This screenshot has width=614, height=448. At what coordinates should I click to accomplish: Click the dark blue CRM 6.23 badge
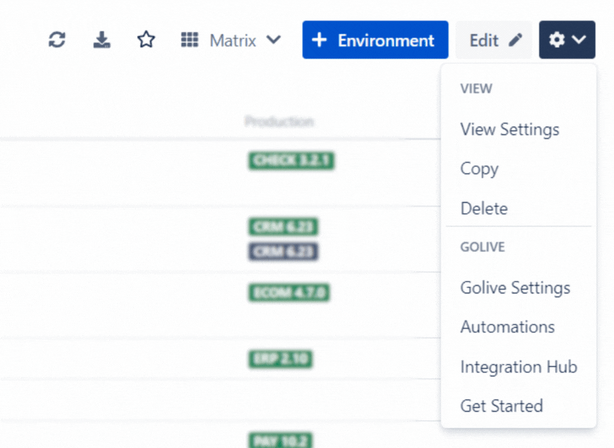point(283,252)
